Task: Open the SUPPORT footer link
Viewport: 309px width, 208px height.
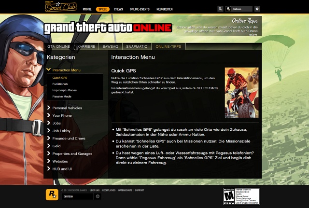Action: (140, 190)
